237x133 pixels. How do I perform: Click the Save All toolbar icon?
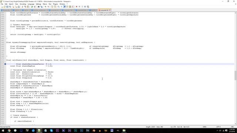10,7
